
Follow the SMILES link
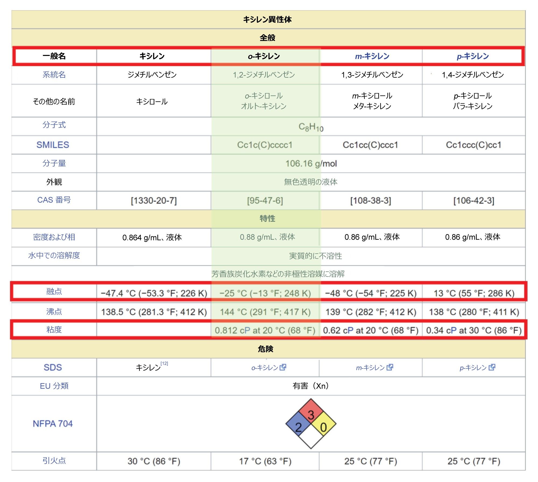coord(53,145)
